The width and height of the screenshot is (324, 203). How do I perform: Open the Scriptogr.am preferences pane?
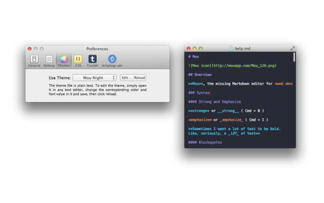point(112,61)
